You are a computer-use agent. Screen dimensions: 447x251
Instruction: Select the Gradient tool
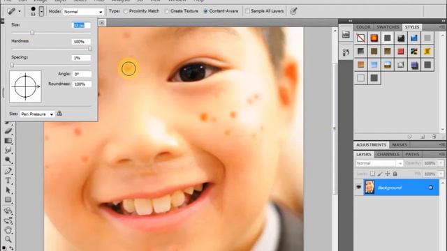tap(8, 141)
